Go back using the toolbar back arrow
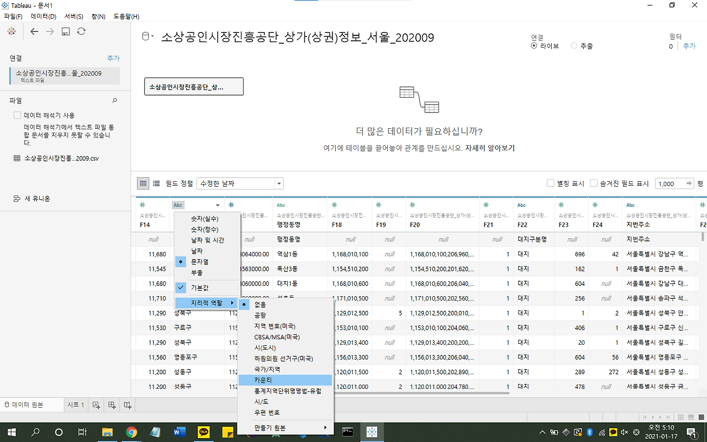Image resolution: width=707 pixels, height=442 pixels. pyautogui.click(x=34, y=31)
